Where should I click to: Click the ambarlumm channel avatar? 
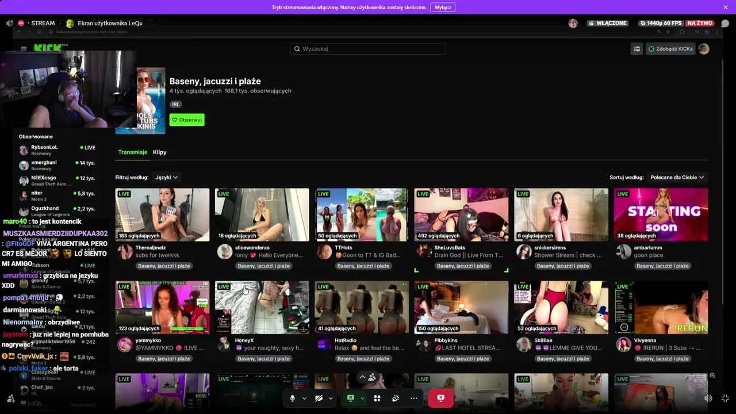point(623,252)
